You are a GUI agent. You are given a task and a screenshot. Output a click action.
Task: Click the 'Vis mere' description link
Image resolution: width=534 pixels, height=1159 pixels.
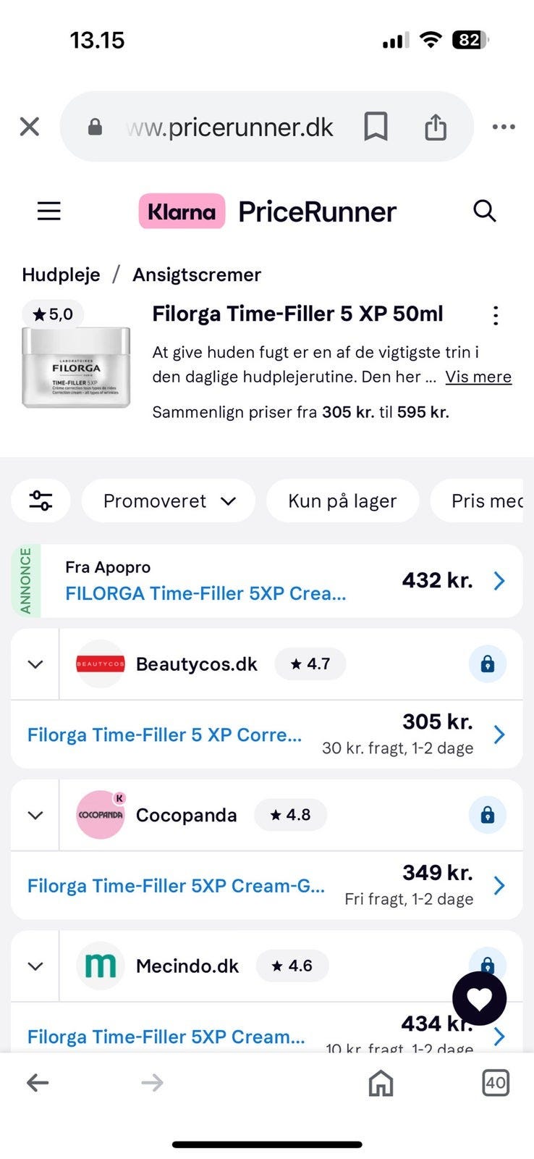coord(478,377)
